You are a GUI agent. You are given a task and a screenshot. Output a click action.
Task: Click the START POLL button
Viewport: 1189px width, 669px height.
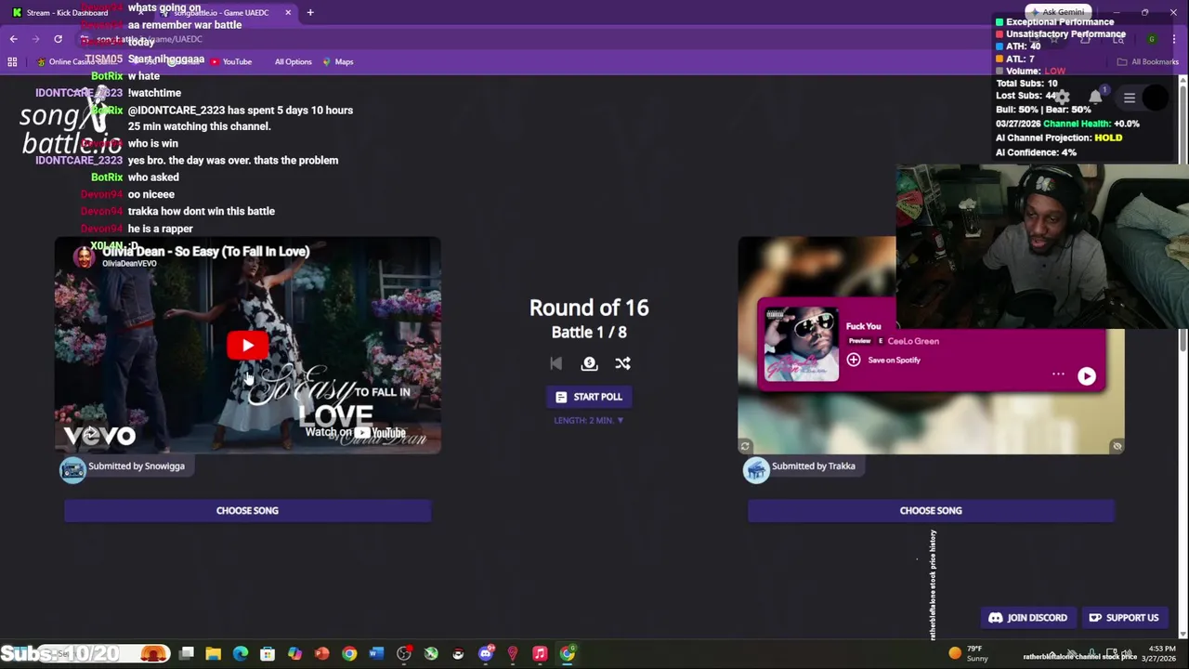click(589, 397)
